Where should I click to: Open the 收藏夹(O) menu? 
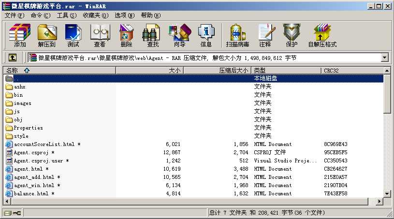click(x=96, y=15)
